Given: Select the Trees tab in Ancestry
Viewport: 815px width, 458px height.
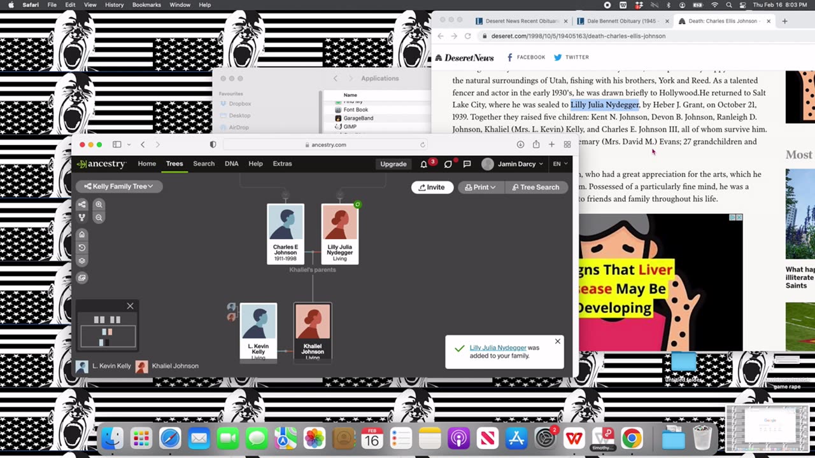Looking at the screenshot, I should click(174, 163).
